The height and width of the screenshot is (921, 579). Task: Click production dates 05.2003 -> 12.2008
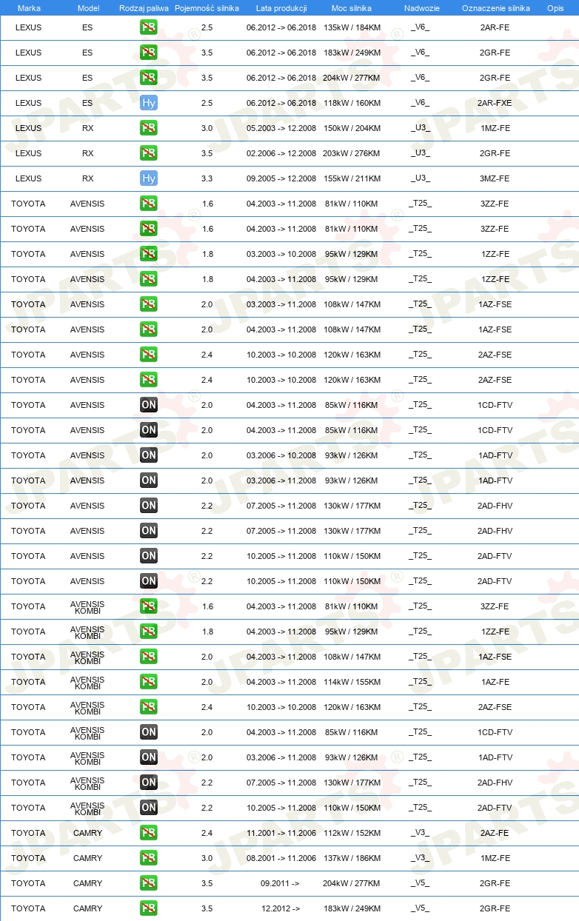click(x=281, y=128)
